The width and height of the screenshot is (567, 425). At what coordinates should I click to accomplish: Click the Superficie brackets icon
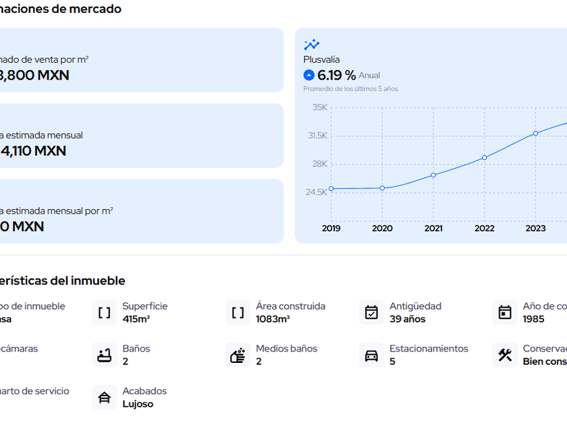click(105, 312)
